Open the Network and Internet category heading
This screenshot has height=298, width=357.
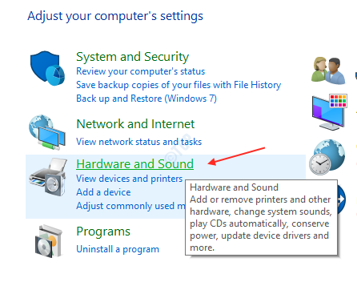(135, 124)
